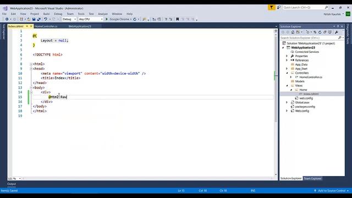352x198 pixels.
Task: Start debugging with the green play icon
Action: point(107,19)
